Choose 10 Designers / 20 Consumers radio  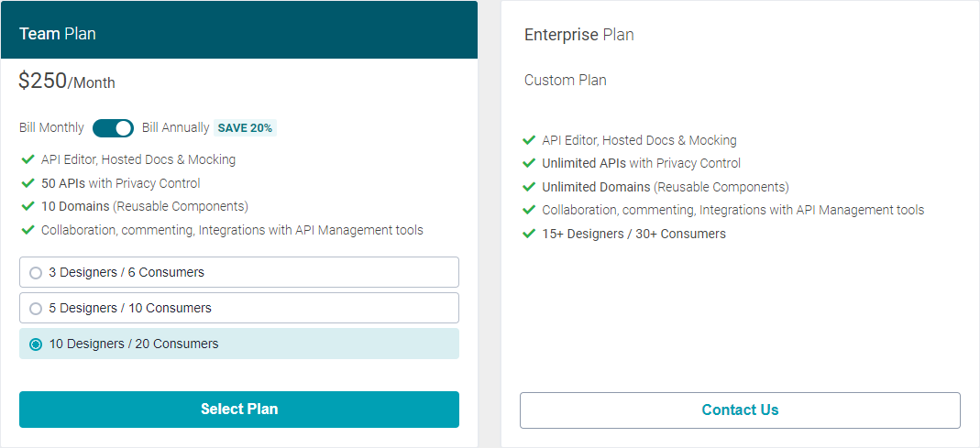[x=36, y=344]
